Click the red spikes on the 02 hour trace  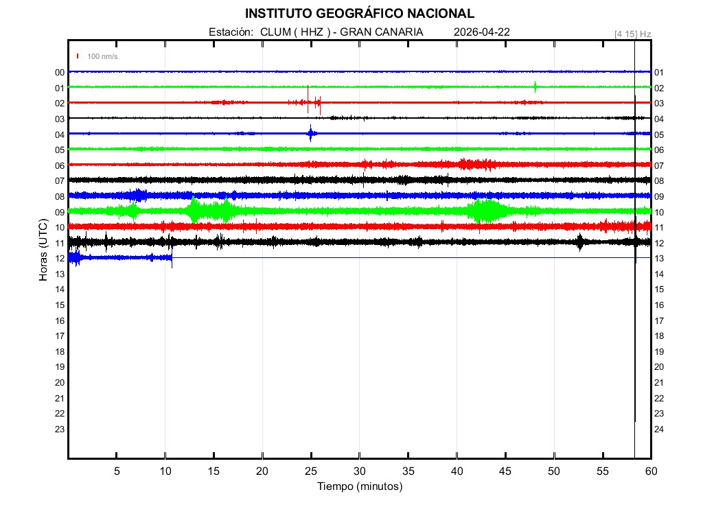(314, 102)
